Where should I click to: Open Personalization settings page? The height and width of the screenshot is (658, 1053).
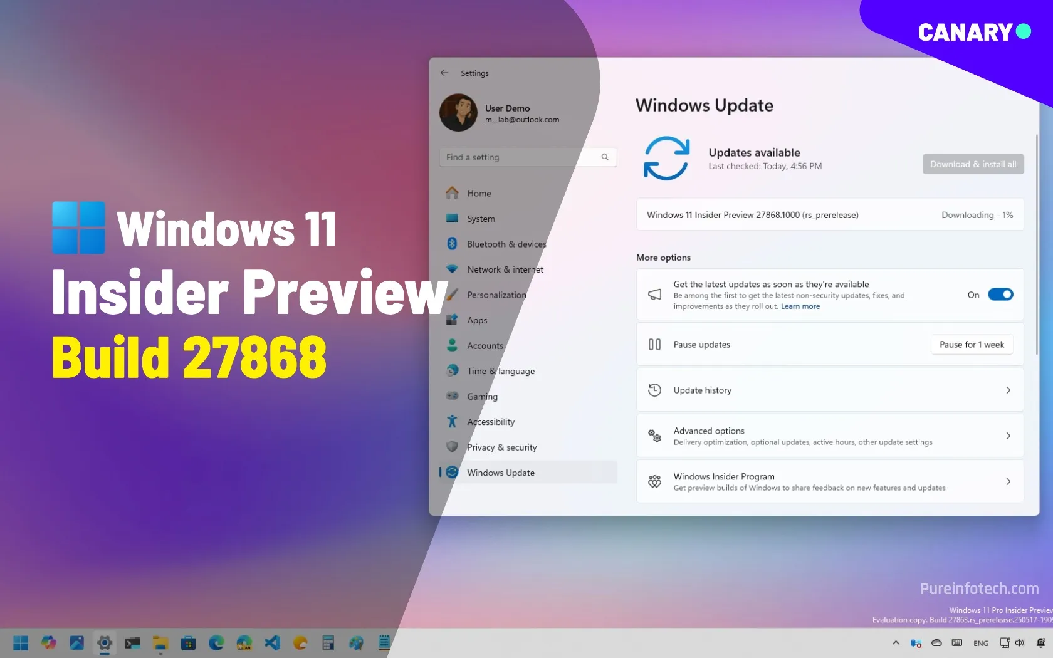click(x=528, y=295)
